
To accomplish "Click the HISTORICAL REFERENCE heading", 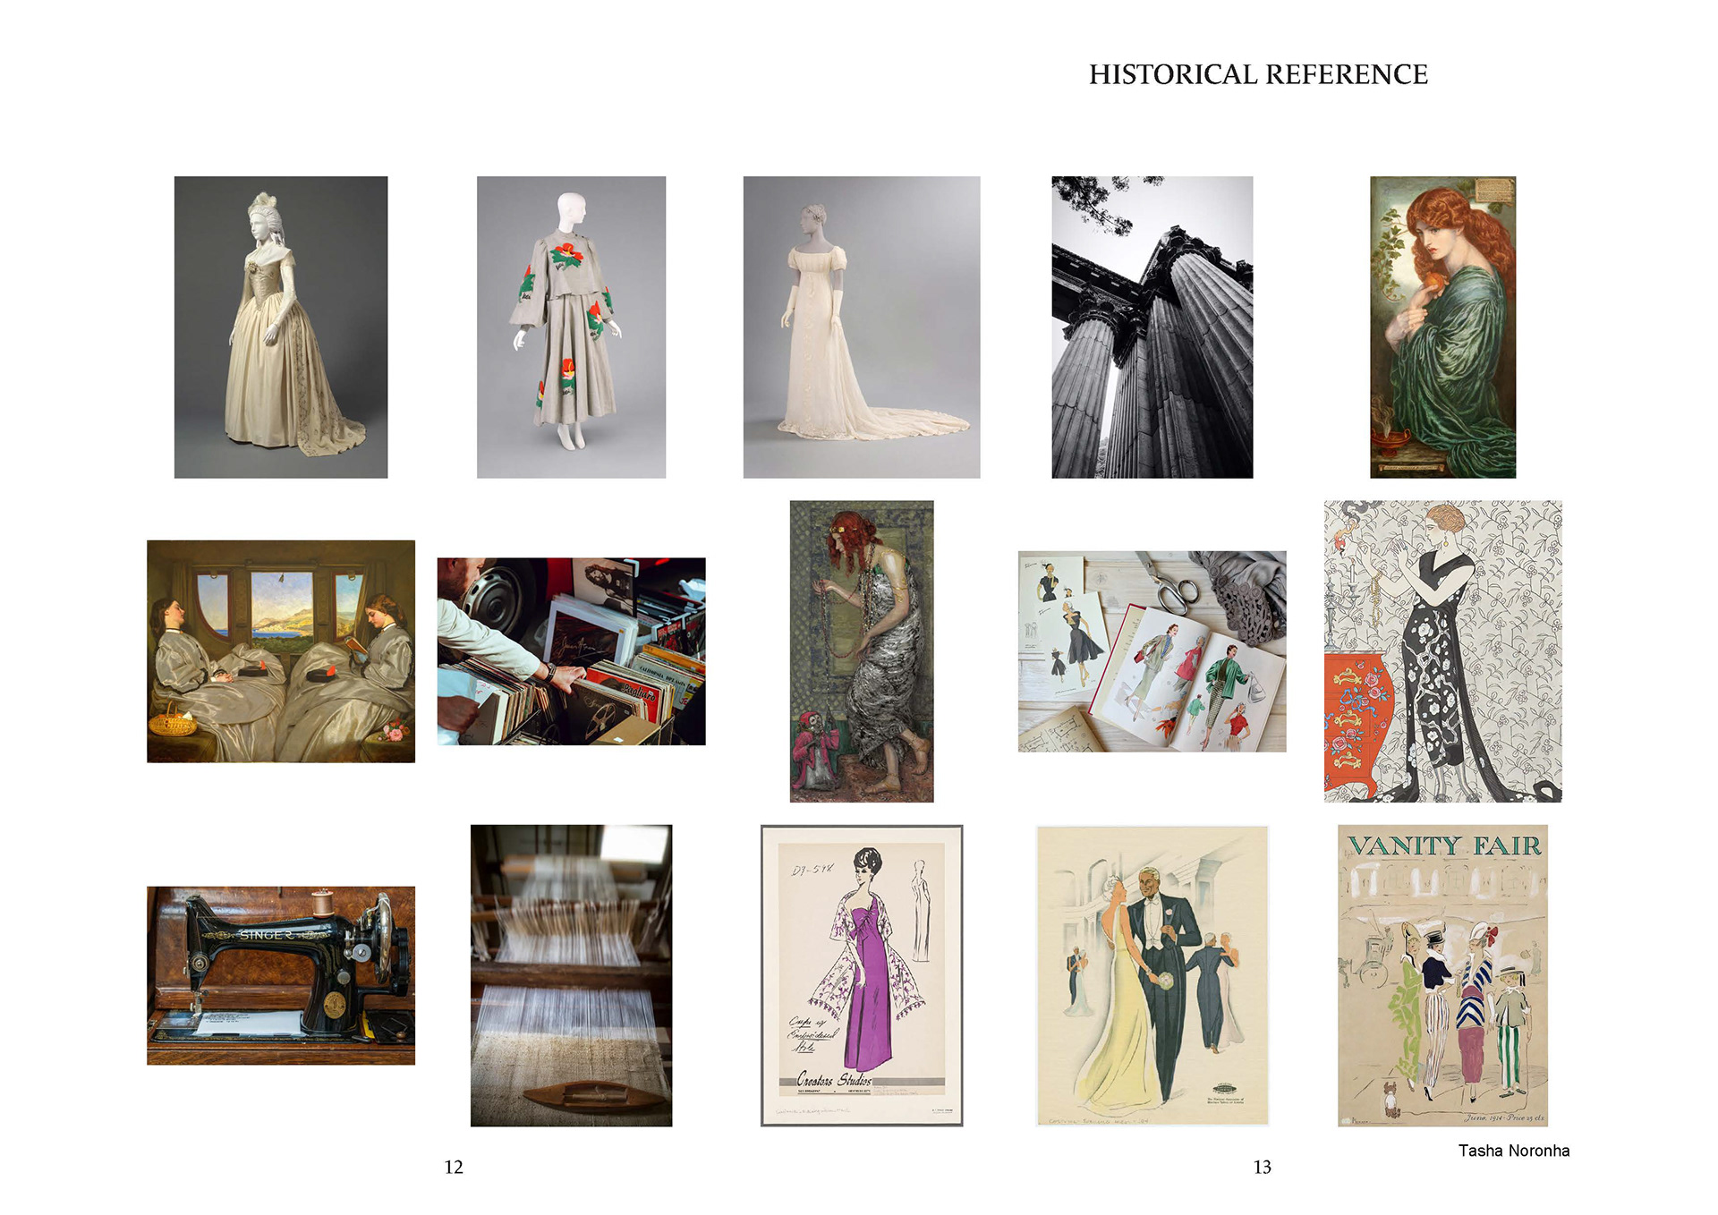I will click(1257, 74).
